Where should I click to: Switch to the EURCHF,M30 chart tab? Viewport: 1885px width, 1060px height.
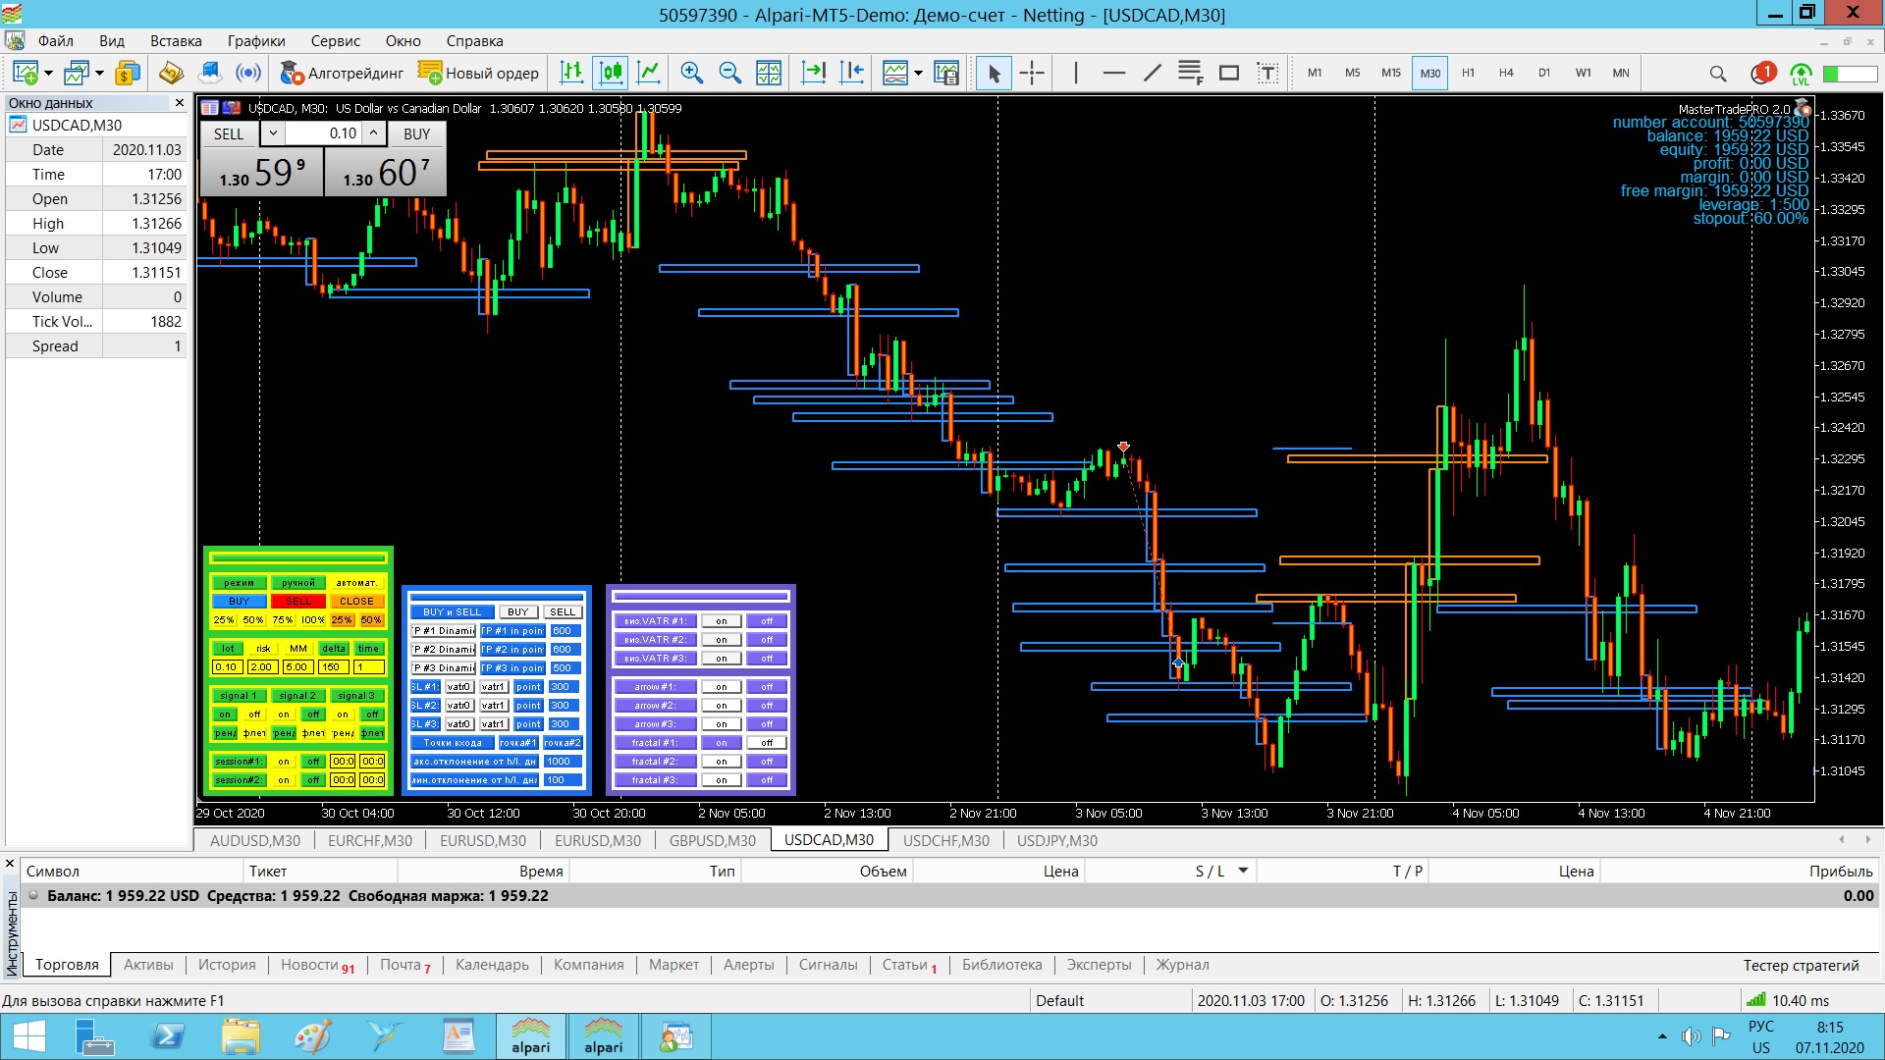coord(369,840)
